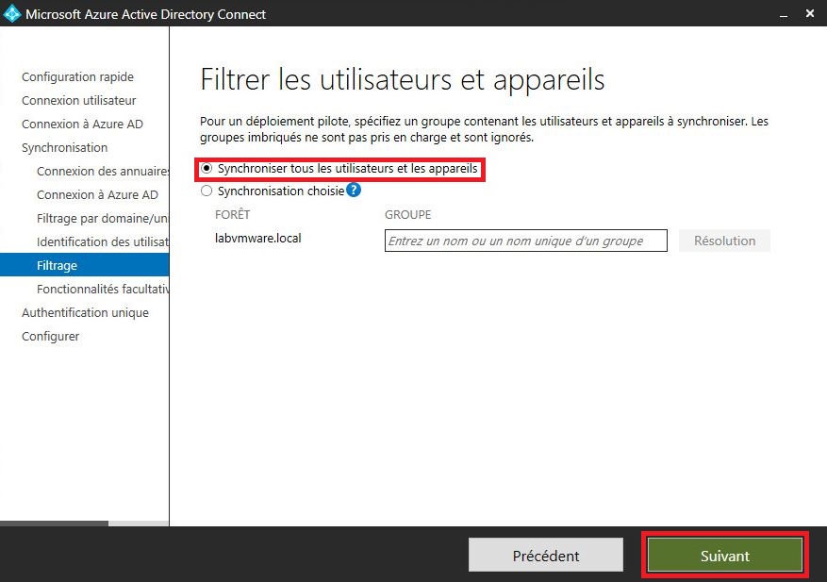This screenshot has height=582, width=827.
Task: Click the Précédent button
Action: 546,555
